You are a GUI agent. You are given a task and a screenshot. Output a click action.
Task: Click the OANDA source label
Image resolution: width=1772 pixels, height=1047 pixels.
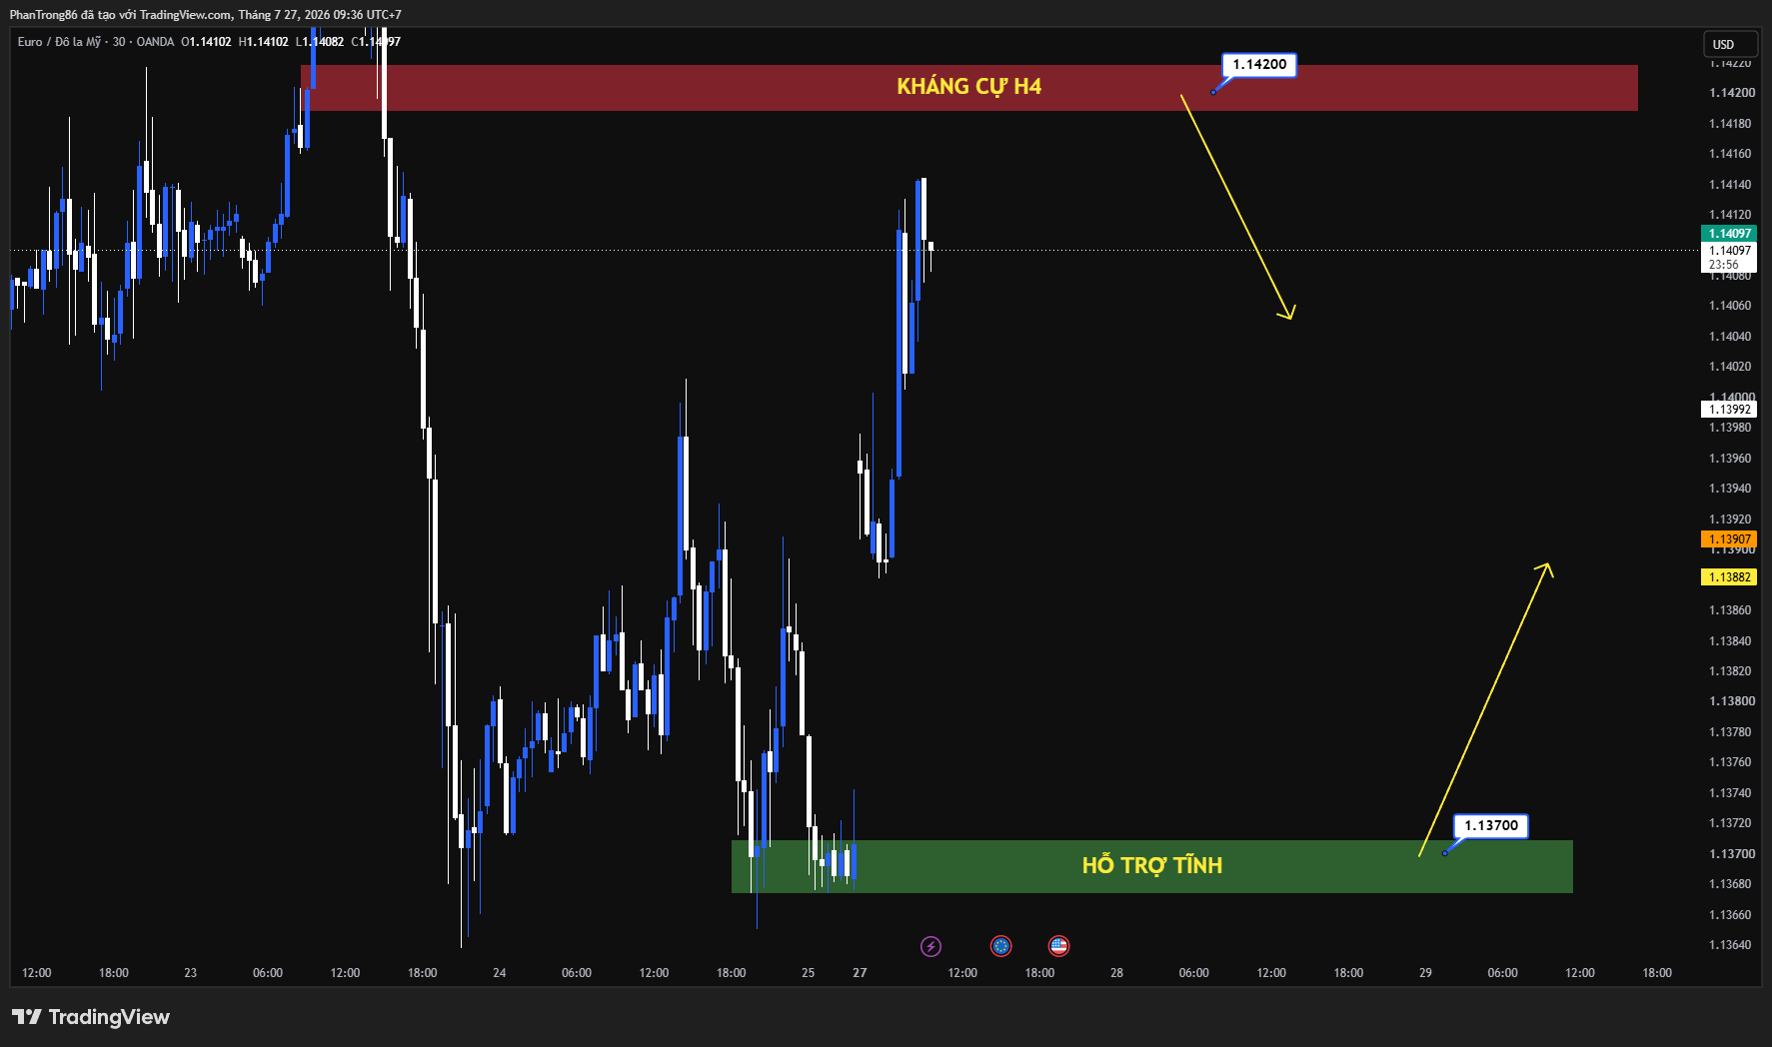[x=155, y=42]
